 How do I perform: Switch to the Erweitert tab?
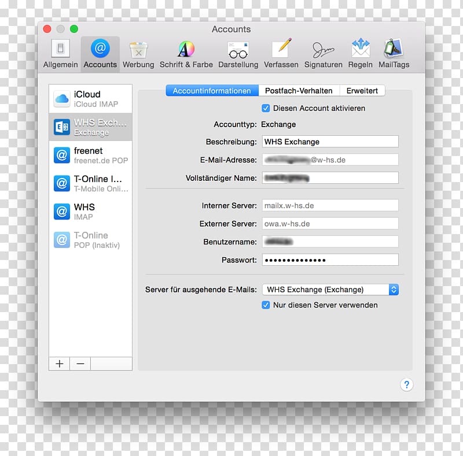362,91
